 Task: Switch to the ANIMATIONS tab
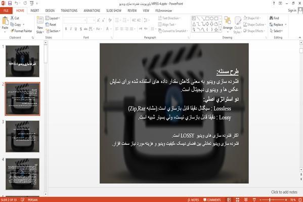pyautogui.click(x=92, y=11)
